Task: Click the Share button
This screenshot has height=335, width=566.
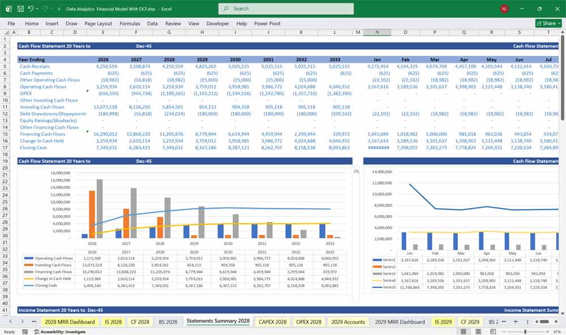Action: (x=544, y=23)
